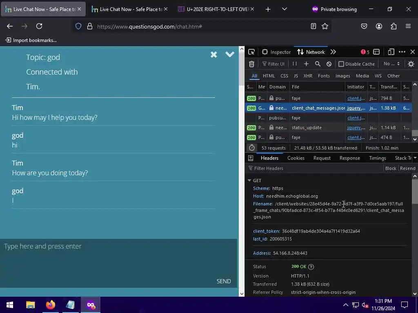This screenshot has height=313, width=418.
Task: Enable Disable Cache checkbox
Action: pyautogui.click(x=341, y=64)
